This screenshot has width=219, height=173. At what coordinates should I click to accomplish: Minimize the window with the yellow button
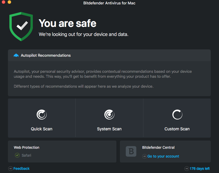coord(9,2)
